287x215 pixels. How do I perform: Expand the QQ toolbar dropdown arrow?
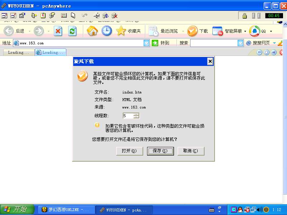point(271,31)
